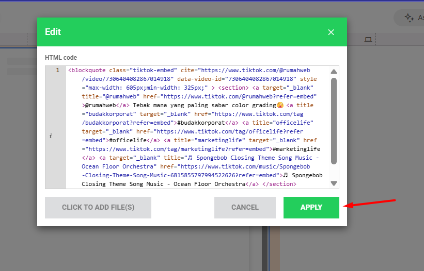Click the AI sparkle icon at top right
This screenshot has width=424, height=271.
pos(409,18)
